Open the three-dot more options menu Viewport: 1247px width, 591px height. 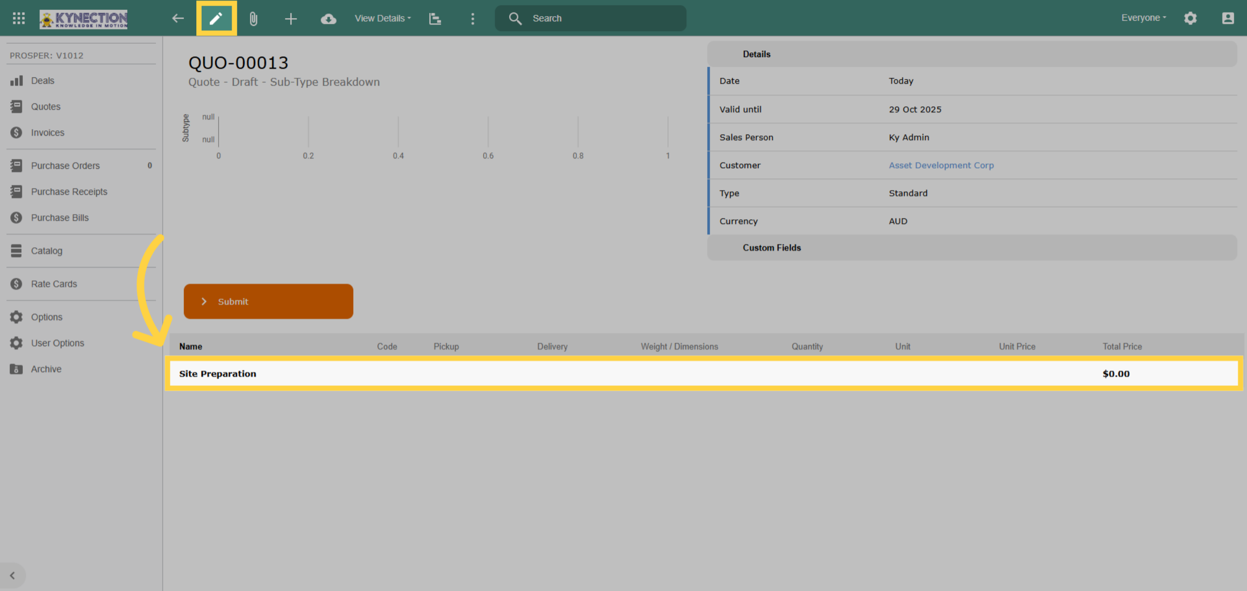(473, 19)
